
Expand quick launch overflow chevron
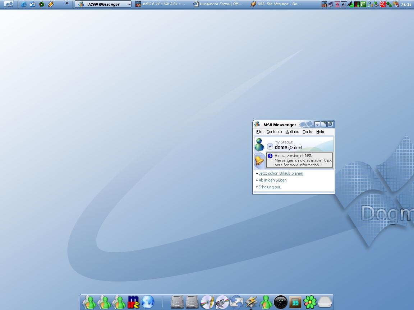pyautogui.click(x=67, y=4)
